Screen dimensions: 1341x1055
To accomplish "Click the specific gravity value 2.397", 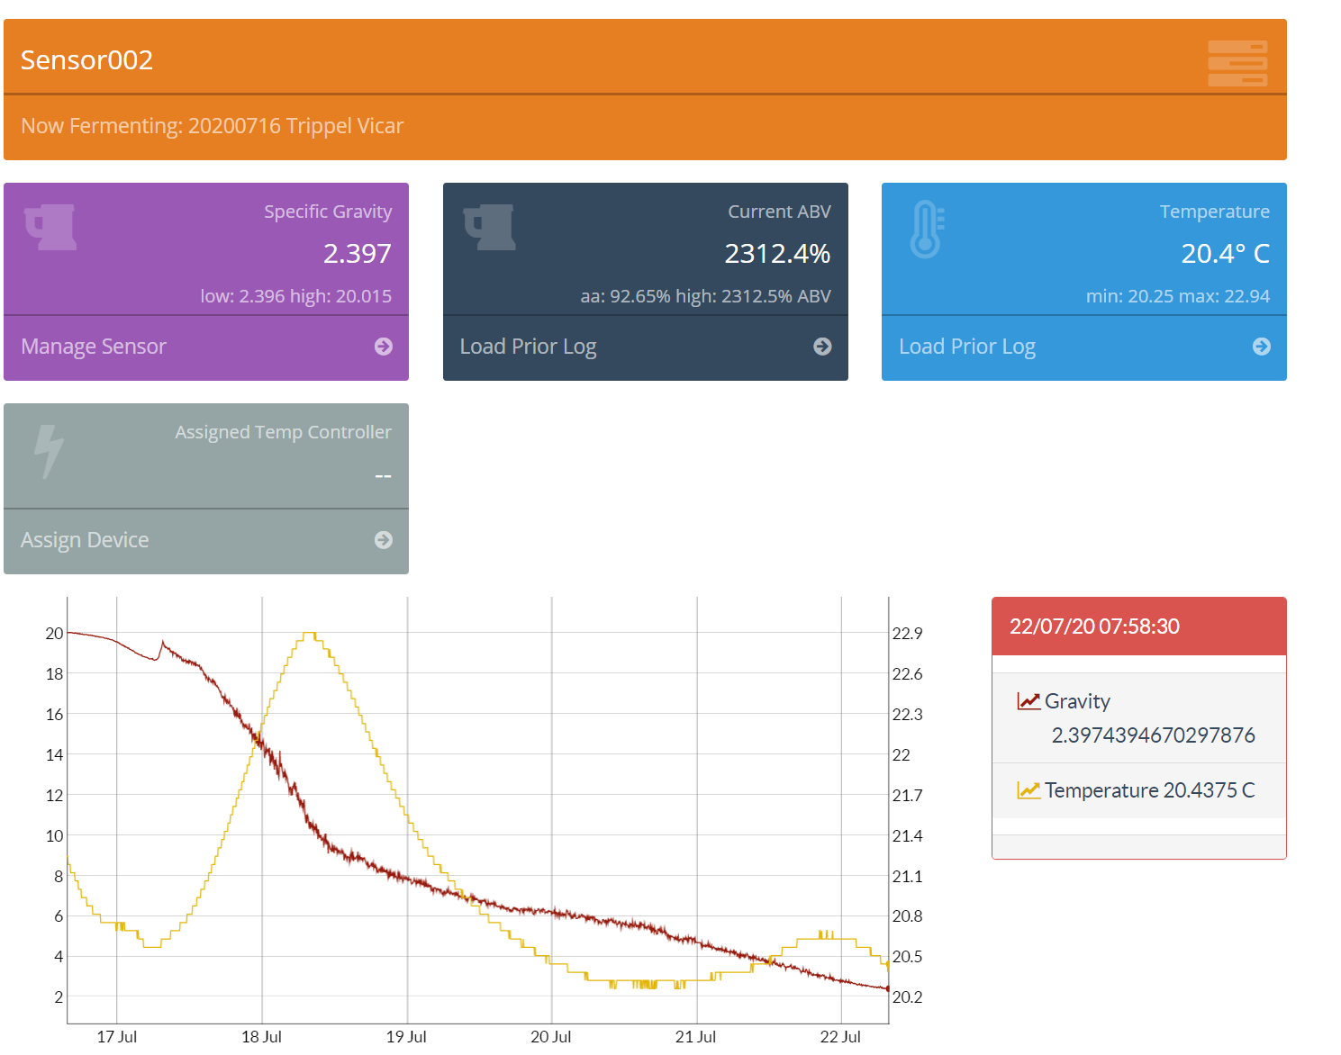I will [358, 254].
